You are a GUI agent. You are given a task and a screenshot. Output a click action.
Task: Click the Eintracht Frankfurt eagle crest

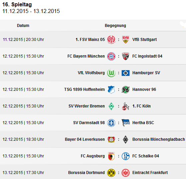pyautogui.click(x=125, y=173)
